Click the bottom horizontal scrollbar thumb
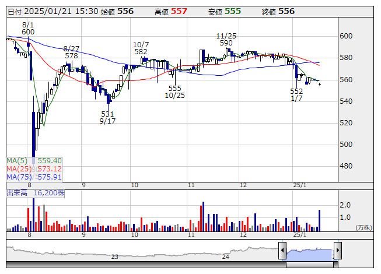381x274 pixels. (310, 265)
